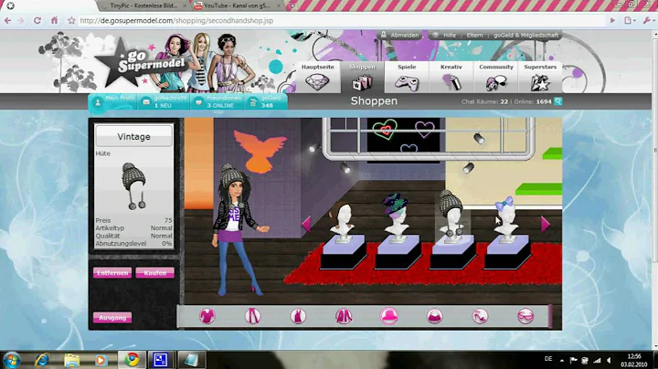Open the sunglasses category icon
The width and height of the screenshot is (658, 369).
[525, 316]
